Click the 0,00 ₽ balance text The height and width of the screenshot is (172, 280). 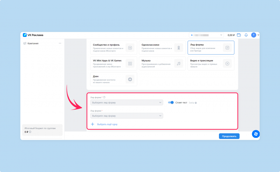click(231, 35)
